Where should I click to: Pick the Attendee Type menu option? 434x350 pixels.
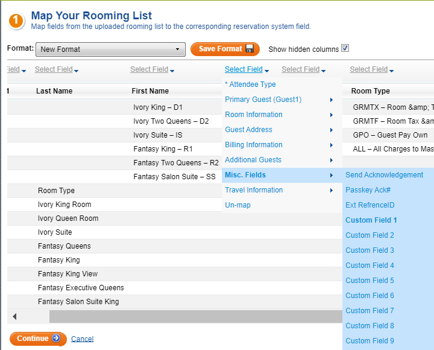pyautogui.click(x=250, y=84)
